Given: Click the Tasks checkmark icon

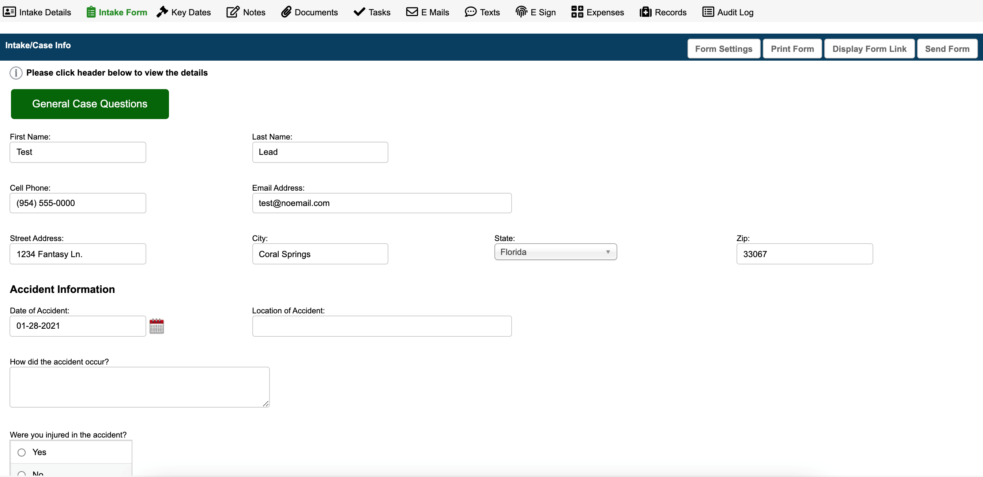Looking at the screenshot, I should coord(359,12).
